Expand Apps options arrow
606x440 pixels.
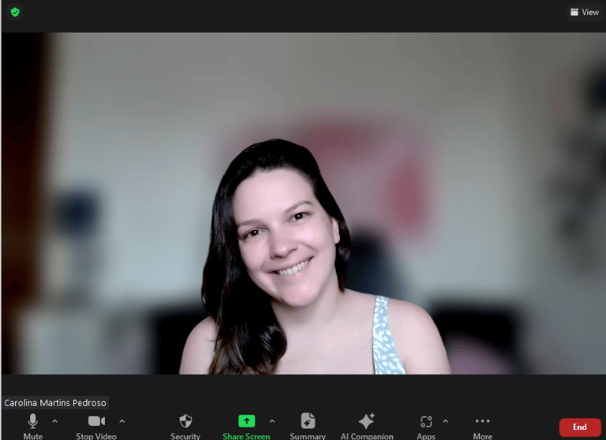[446, 421]
